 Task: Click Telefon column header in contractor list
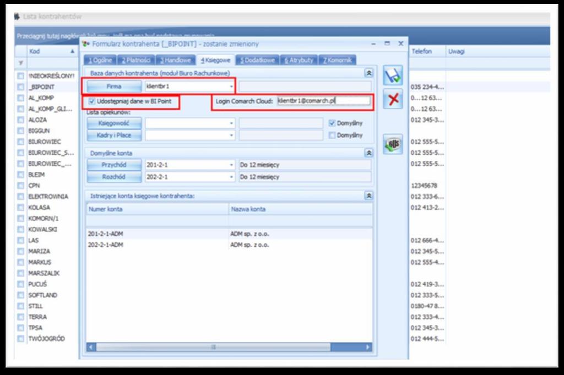(427, 51)
